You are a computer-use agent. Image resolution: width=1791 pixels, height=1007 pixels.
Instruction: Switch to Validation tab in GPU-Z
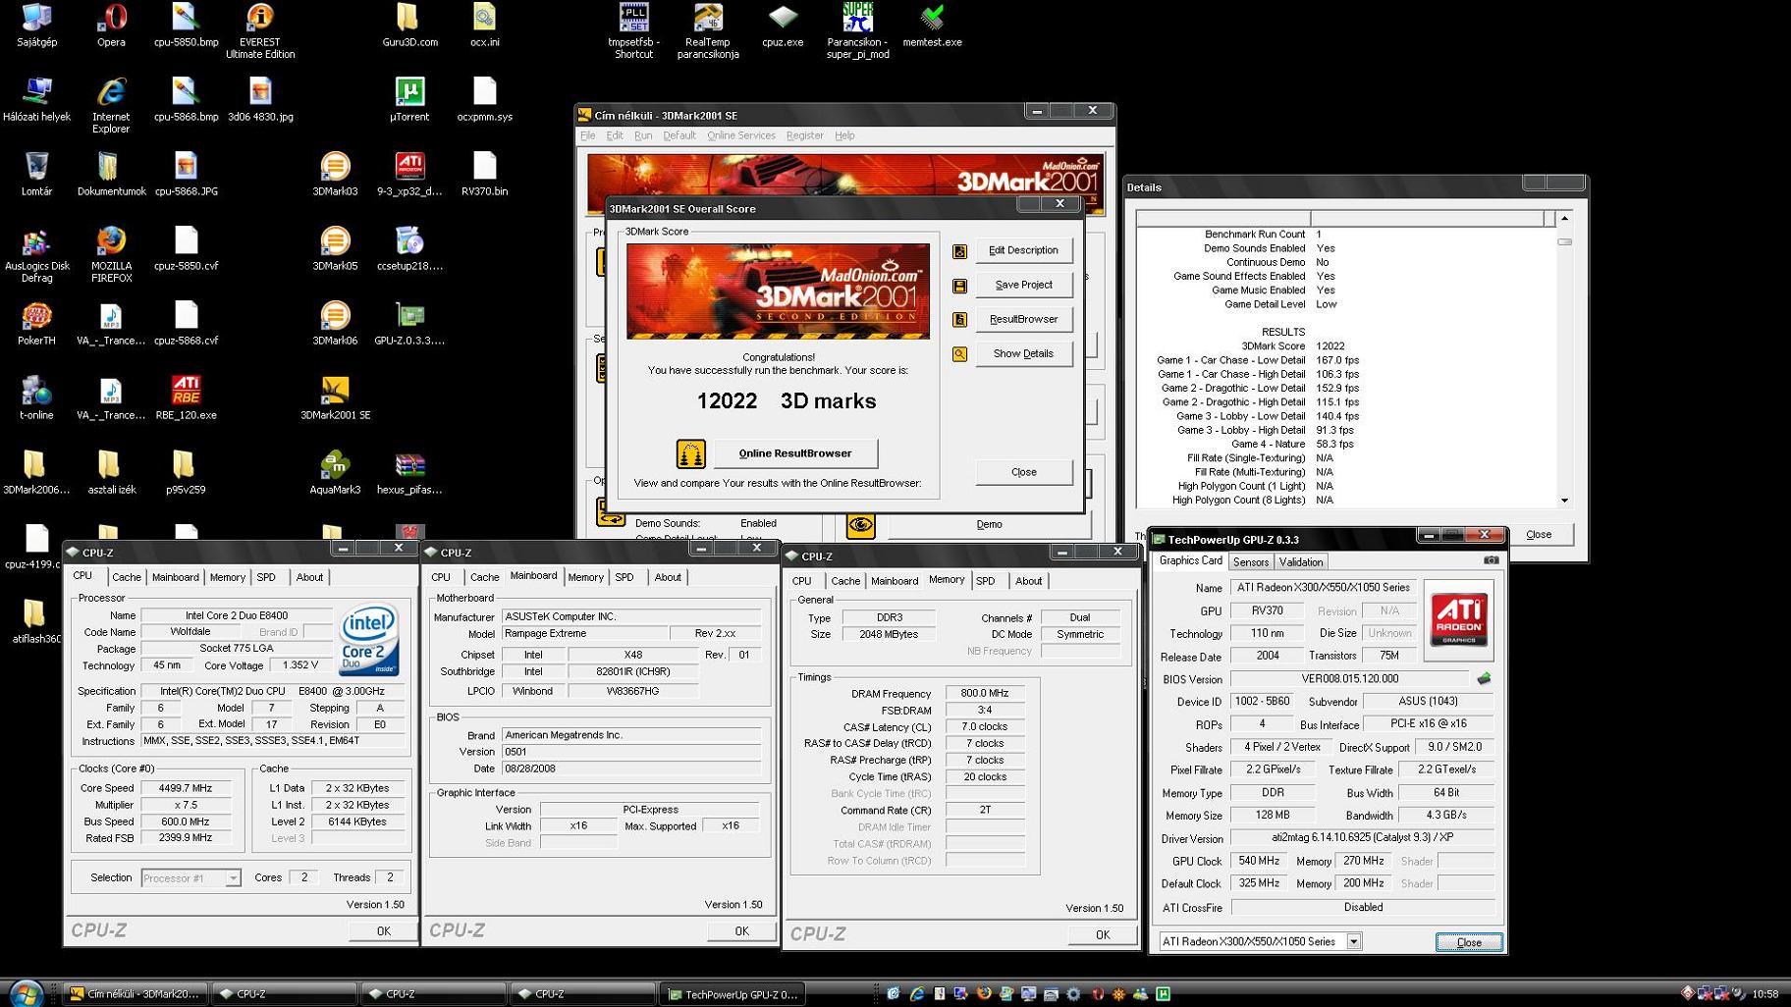[1301, 561]
